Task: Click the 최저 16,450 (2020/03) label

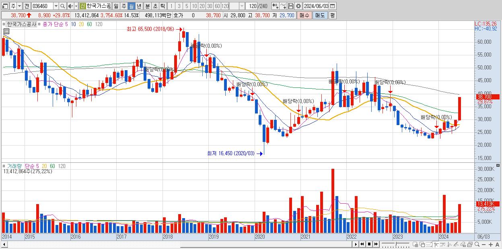Action: coord(231,153)
